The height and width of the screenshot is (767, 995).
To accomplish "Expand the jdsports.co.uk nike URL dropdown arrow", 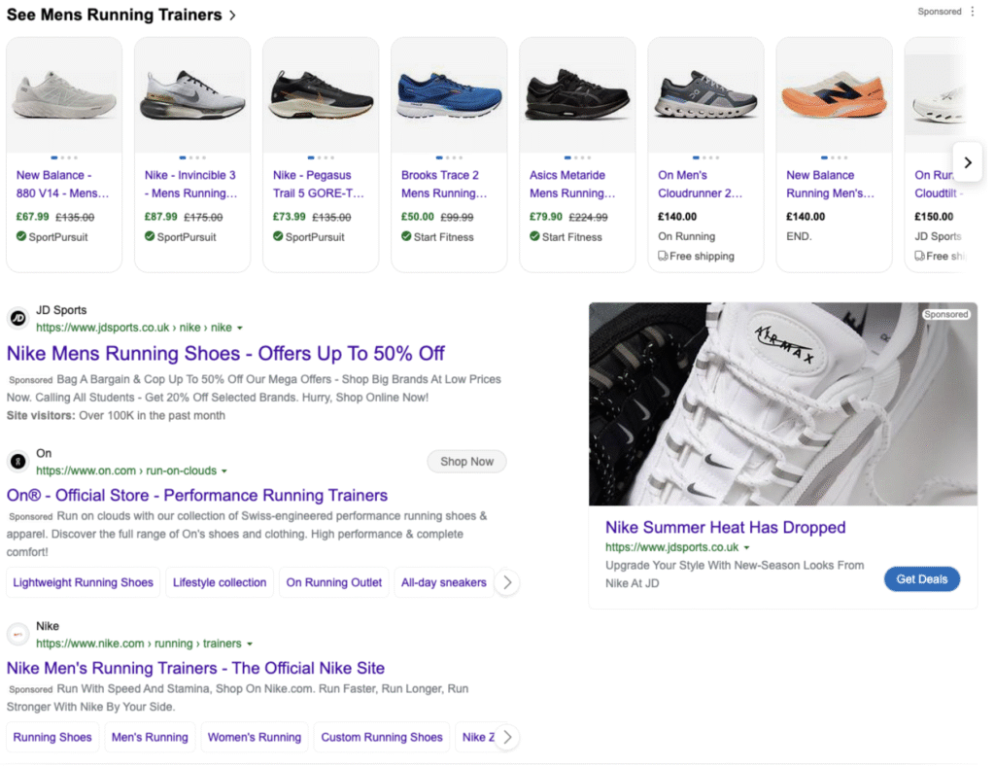I will point(240,329).
